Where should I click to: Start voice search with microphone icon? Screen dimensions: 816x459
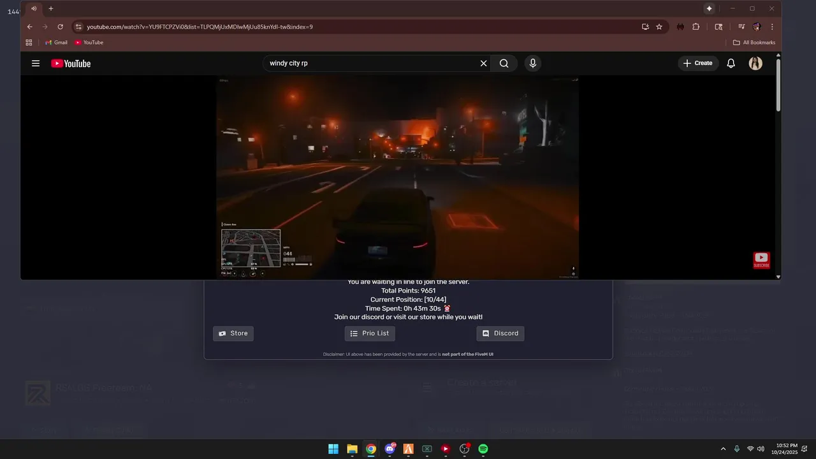pyautogui.click(x=533, y=63)
